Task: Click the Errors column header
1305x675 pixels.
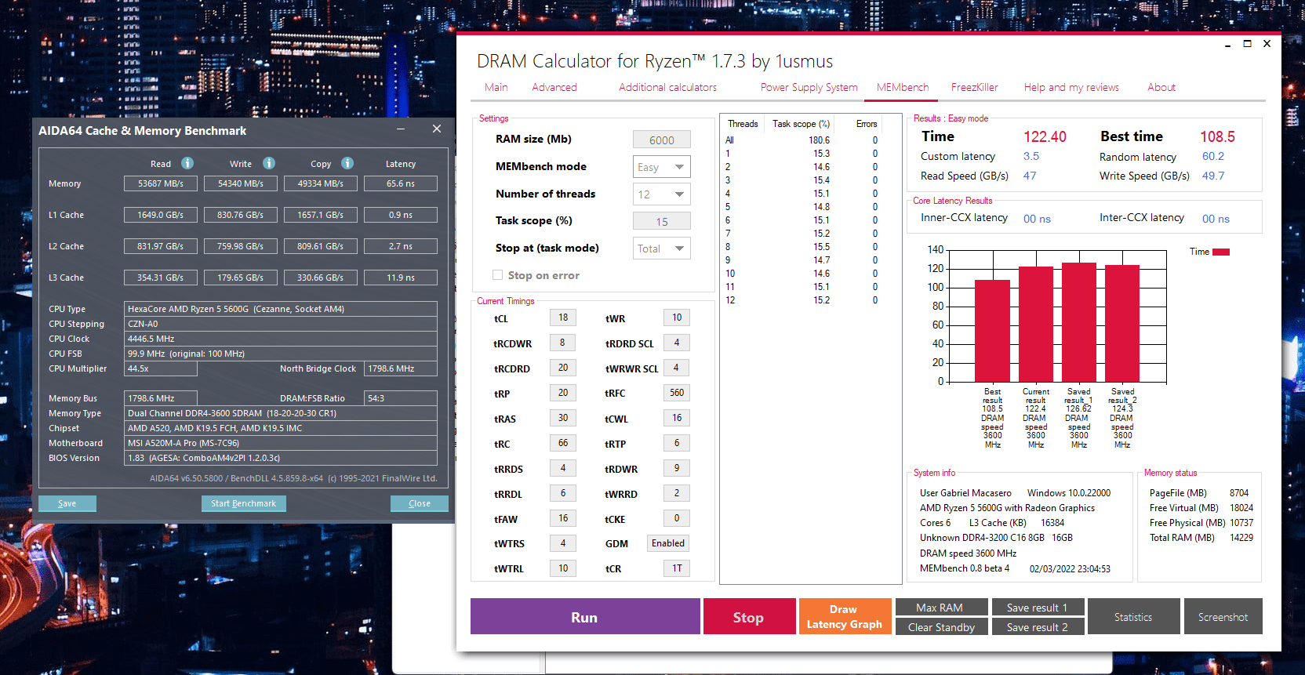Action: click(x=867, y=124)
